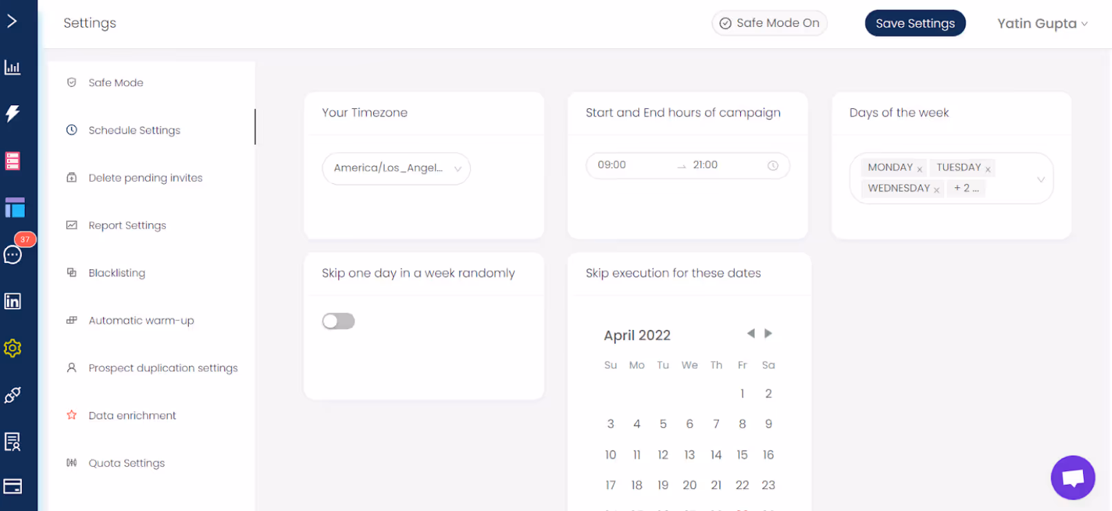Screen dimensions: 1112x511
Task: Open the billing card icon at sidebar bottom
Action: [x=12, y=487]
